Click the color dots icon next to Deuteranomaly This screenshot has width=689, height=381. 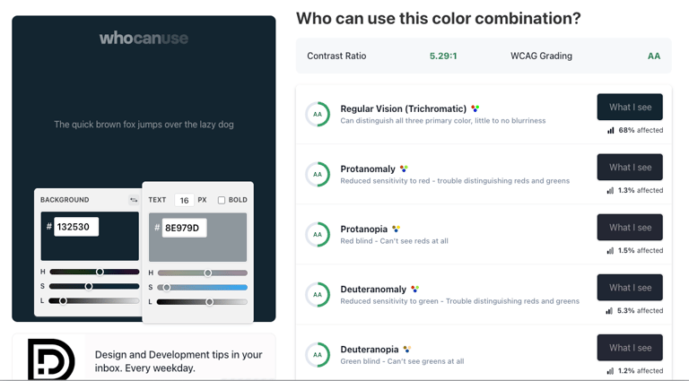[x=414, y=289]
